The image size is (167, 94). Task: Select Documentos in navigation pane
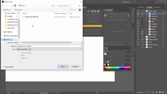pyautogui.click(x=11, y=13)
